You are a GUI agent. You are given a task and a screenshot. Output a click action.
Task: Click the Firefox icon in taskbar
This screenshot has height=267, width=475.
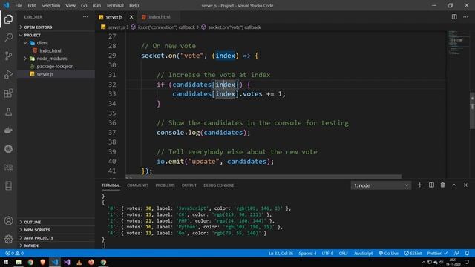point(91,262)
